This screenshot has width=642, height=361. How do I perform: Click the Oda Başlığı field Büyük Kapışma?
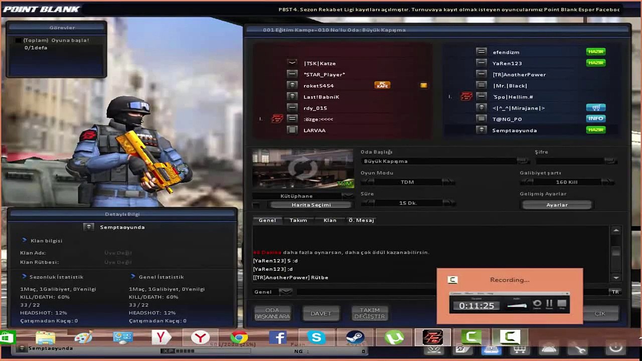439,161
